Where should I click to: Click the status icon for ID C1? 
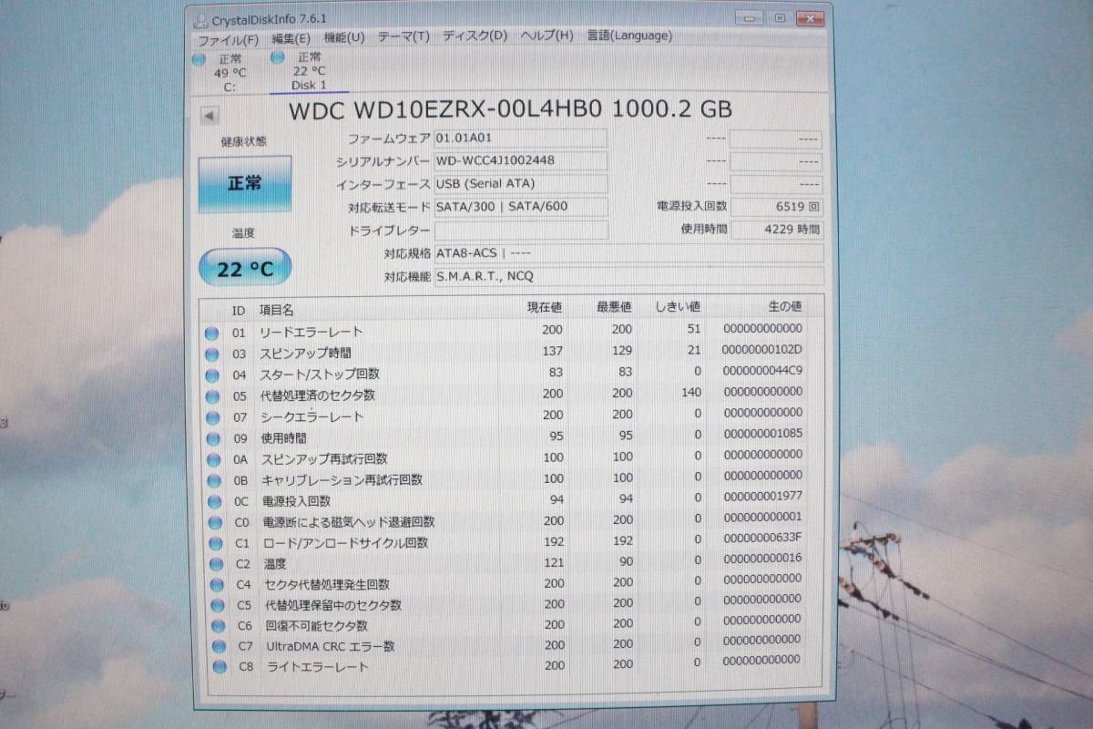pos(215,544)
